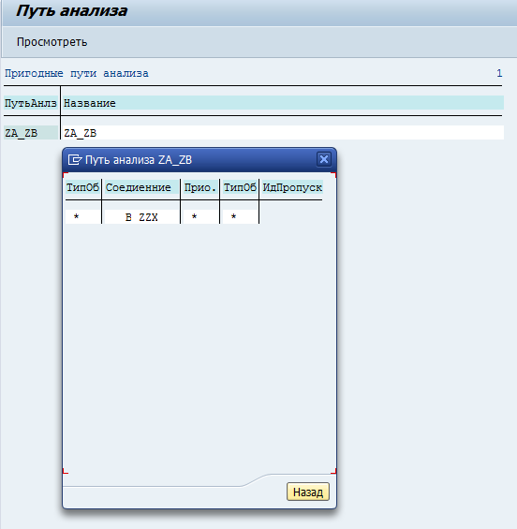Select the ZA_ZB code cell in ПутьАнлз column
Viewport: 517px width, 529px height.
(x=31, y=133)
